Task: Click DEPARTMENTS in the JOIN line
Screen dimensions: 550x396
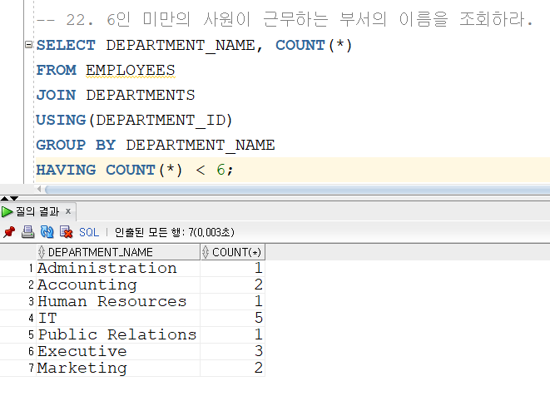Action: (x=141, y=95)
